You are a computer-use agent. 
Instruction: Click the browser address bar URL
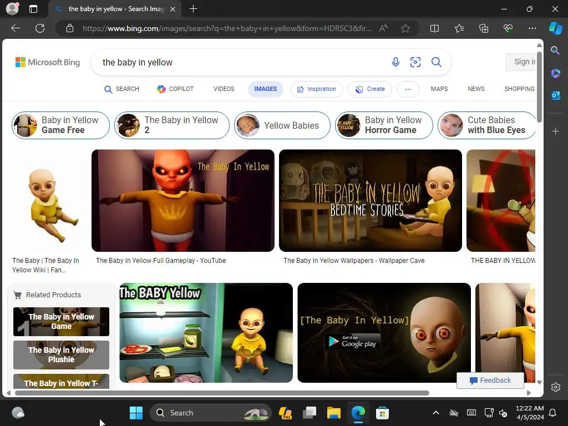[x=227, y=28]
